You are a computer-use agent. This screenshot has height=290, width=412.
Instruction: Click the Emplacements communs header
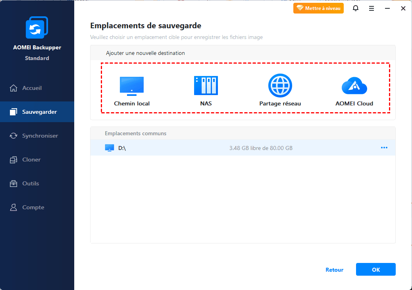[x=136, y=134]
